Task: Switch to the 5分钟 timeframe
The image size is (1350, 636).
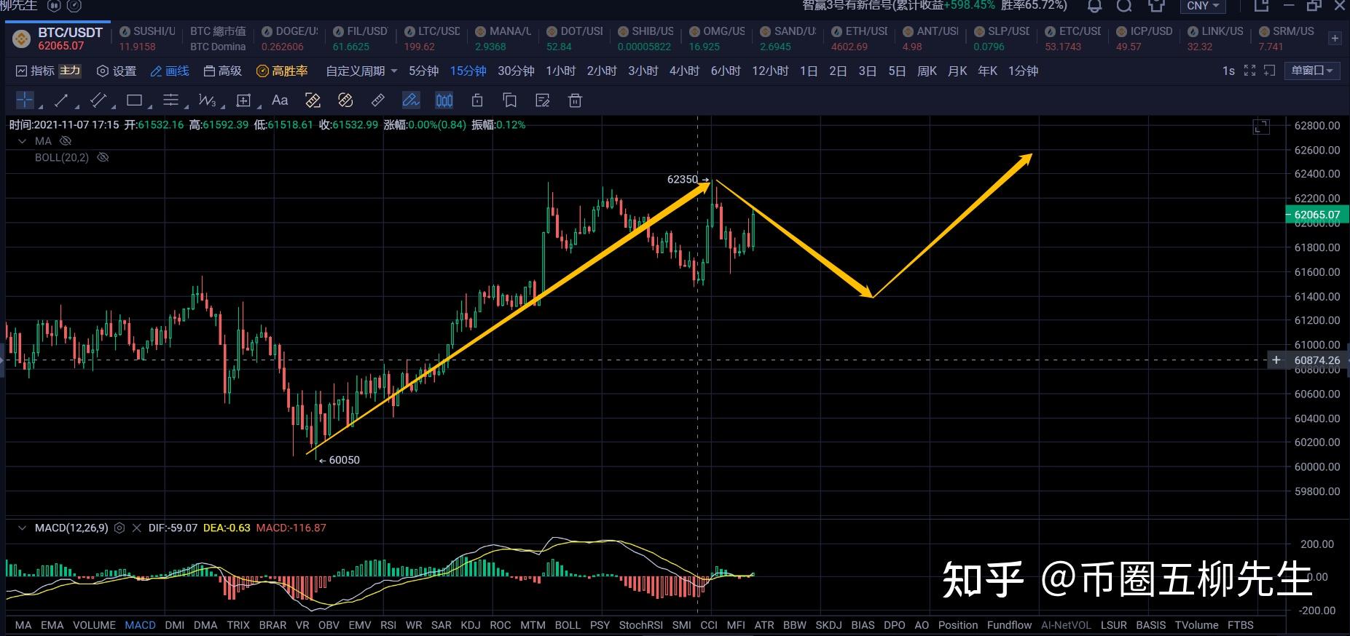Action: [423, 71]
